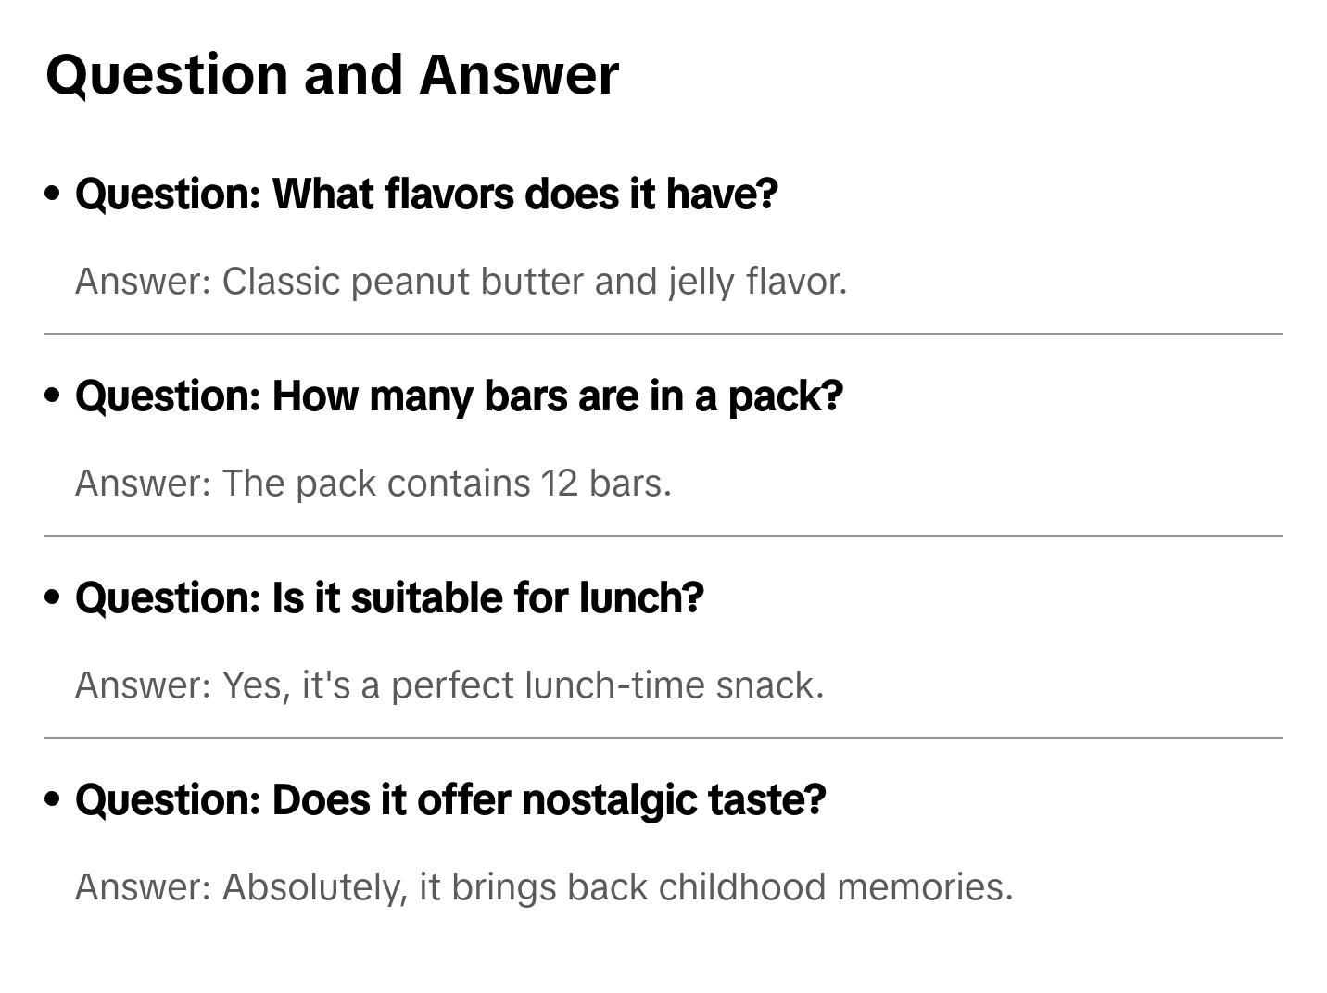This screenshot has height=993, width=1327.
Task: Click the word "Absolutely" in the last answer
Action: (x=314, y=887)
